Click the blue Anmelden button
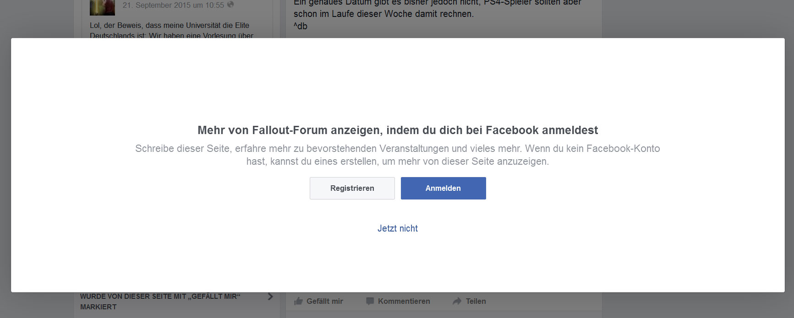794x318 pixels. tap(443, 188)
